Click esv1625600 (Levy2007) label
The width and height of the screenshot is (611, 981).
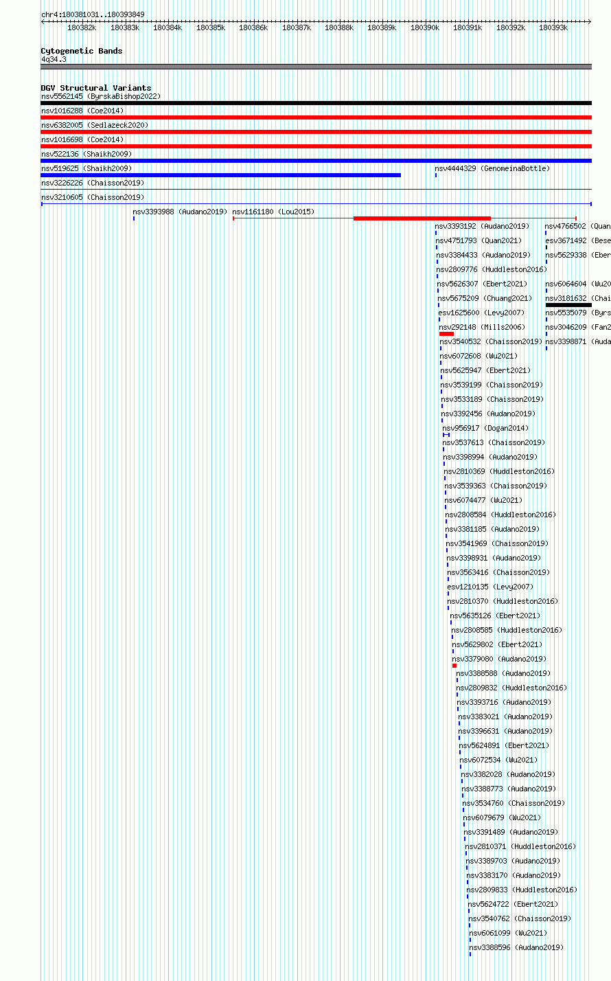[482, 313]
